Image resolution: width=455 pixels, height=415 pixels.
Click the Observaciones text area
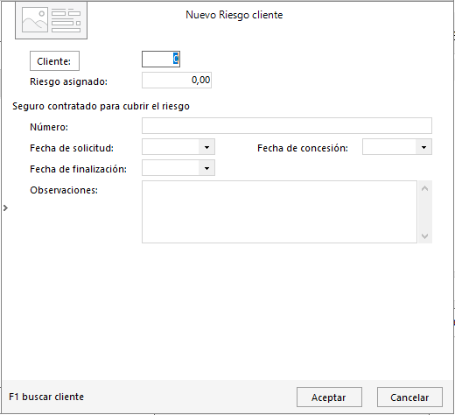tap(279, 212)
